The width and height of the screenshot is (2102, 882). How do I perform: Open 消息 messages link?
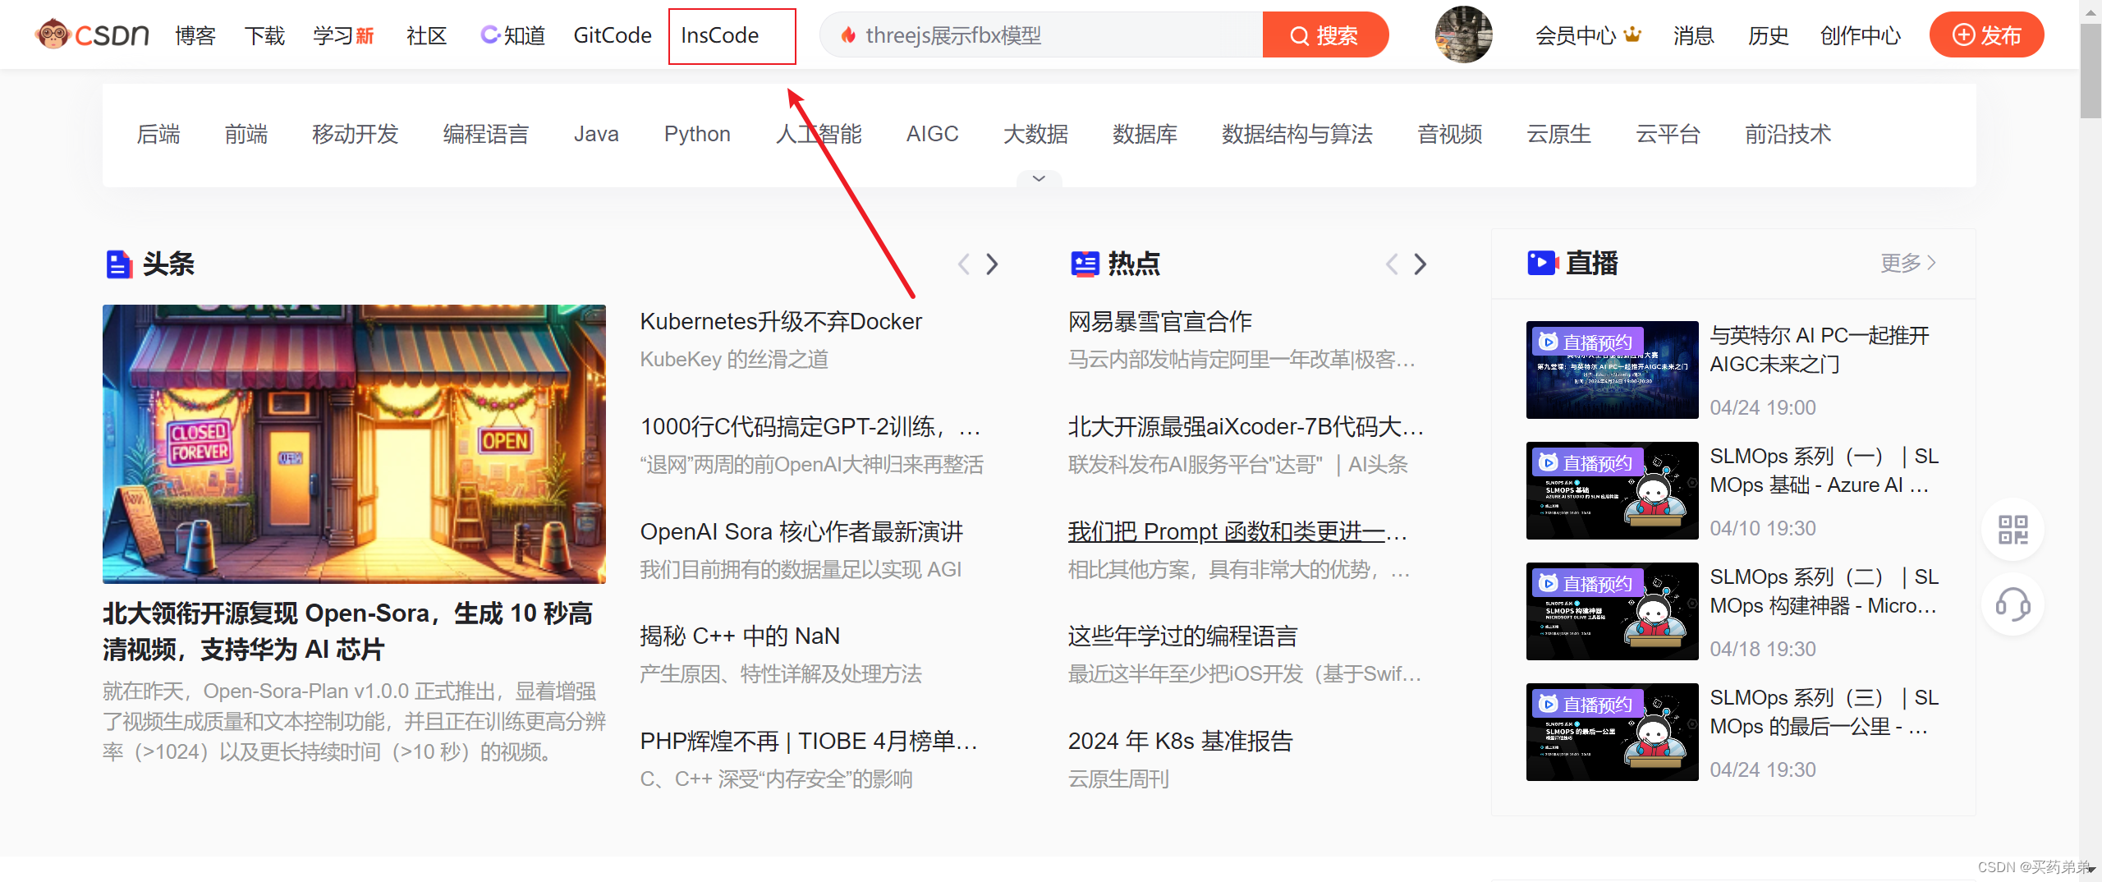pos(1693,35)
